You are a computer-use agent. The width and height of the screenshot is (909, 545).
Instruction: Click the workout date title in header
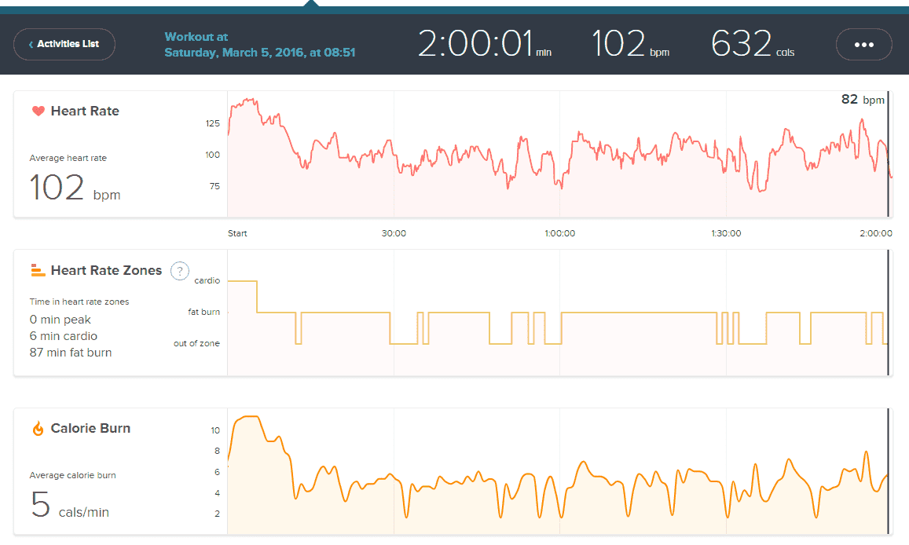[259, 45]
